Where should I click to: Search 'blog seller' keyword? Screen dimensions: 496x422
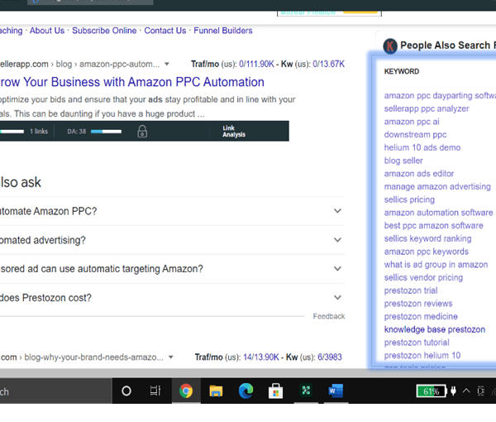pyautogui.click(x=403, y=161)
